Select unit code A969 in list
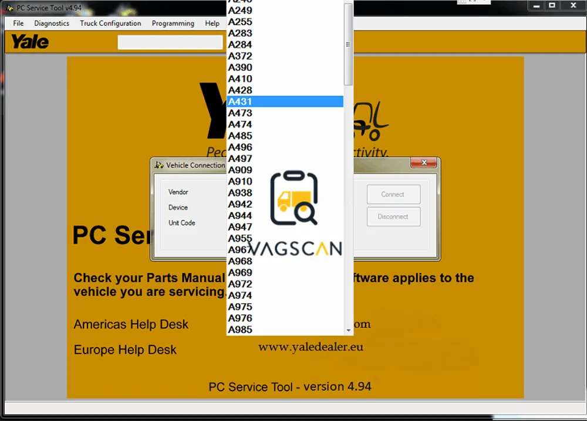Viewport: 587px width, 421px height. 285,273
